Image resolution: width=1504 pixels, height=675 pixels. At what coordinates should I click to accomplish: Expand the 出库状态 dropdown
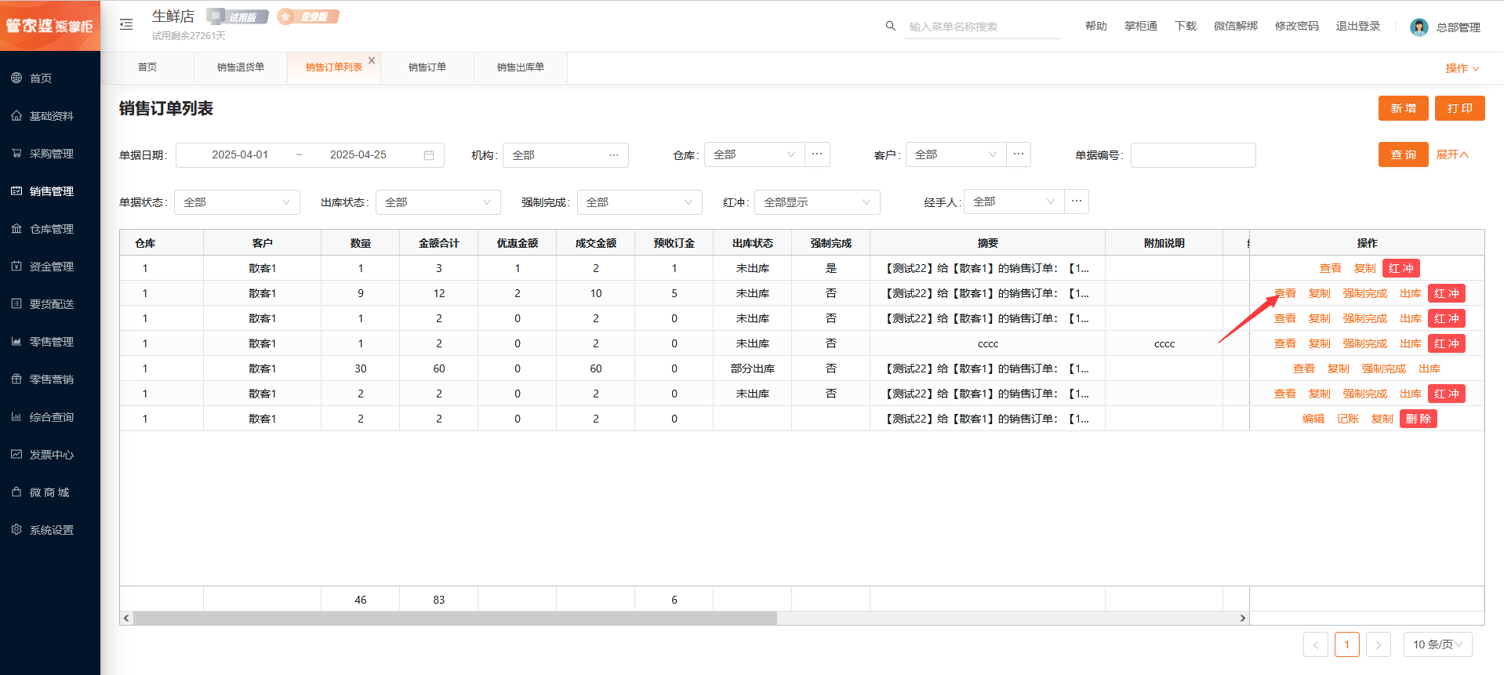click(x=438, y=202)
